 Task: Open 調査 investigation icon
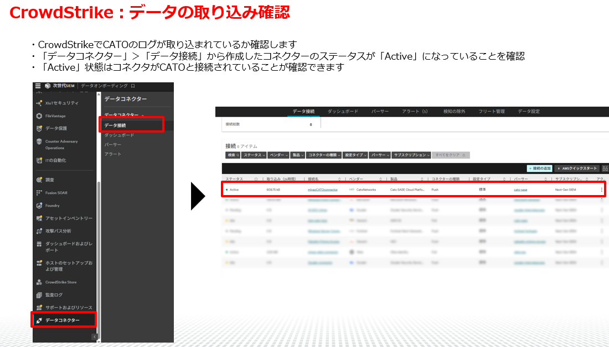click(x=39, y=180)
